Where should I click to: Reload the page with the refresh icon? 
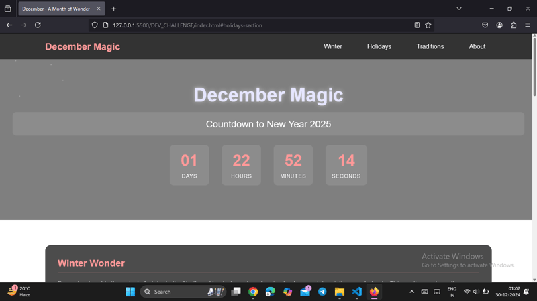[x=38, y=25]
